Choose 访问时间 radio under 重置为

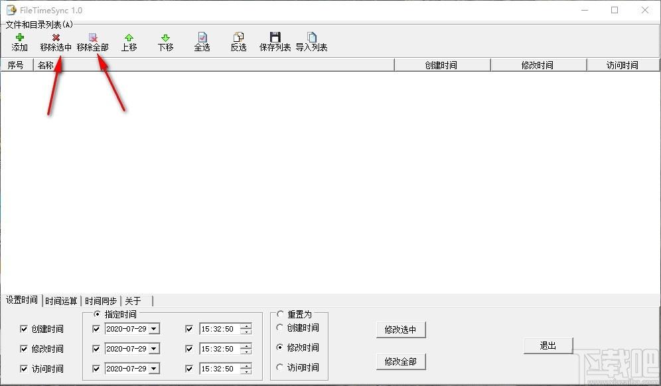279,367
